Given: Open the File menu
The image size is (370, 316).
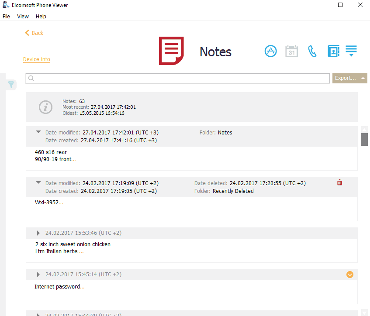Looking at the screenshot, I should pos(6,17).
